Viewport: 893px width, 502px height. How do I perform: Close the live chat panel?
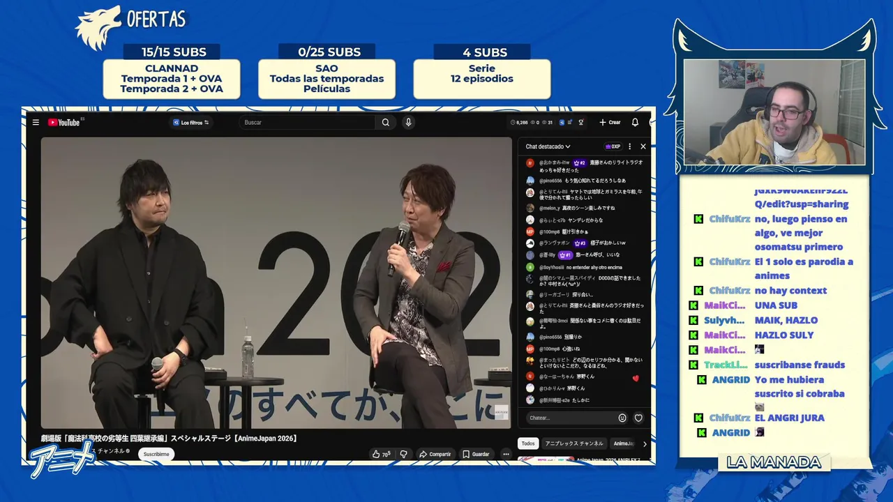point(643,146)
